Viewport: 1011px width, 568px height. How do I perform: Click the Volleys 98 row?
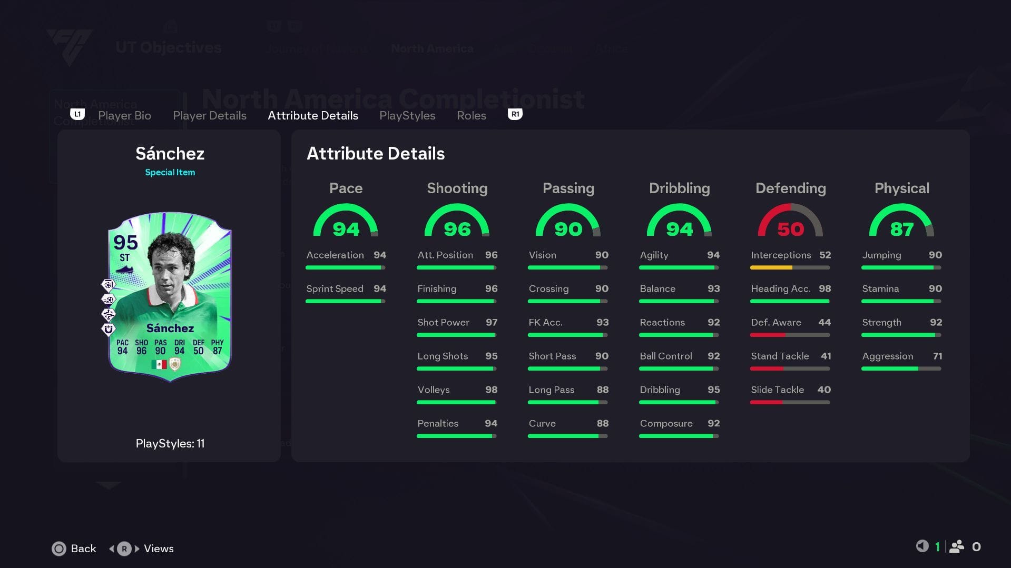[457, 394]
